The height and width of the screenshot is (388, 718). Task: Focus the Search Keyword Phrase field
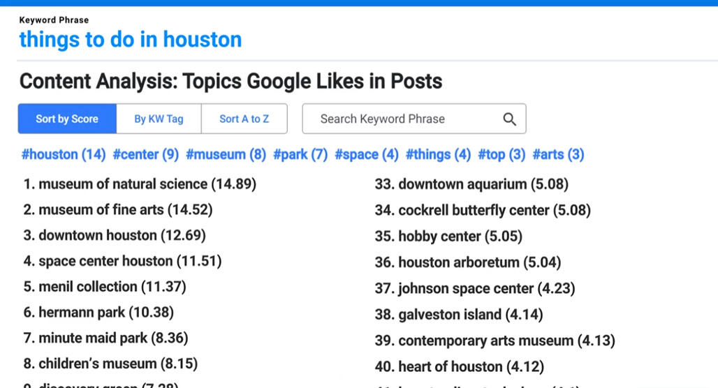point(414,119)
